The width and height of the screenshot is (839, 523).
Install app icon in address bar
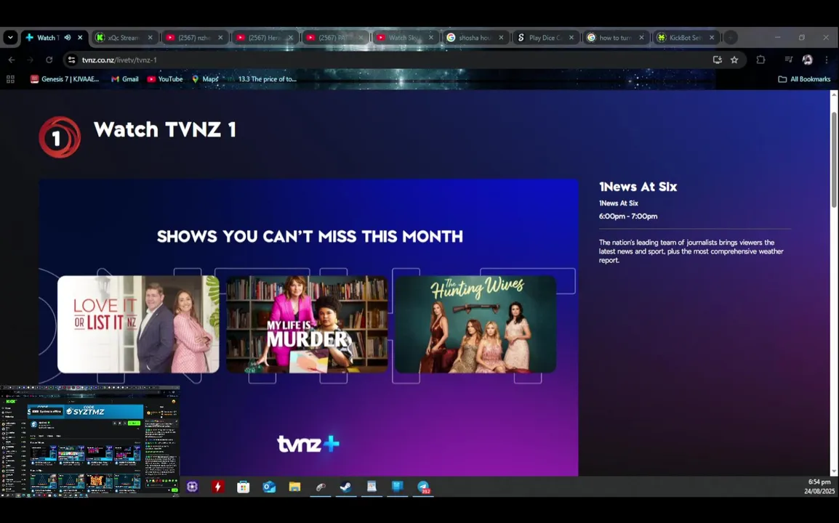click(x=717, y=60)
